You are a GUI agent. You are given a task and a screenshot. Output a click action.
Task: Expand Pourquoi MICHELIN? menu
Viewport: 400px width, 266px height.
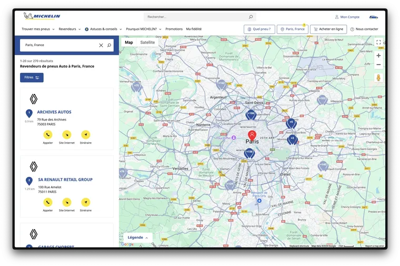tap(144, 29)
